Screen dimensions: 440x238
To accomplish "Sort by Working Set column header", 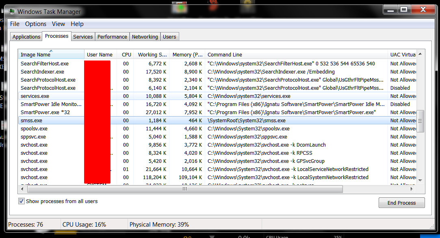I will [x=151, y=54].
